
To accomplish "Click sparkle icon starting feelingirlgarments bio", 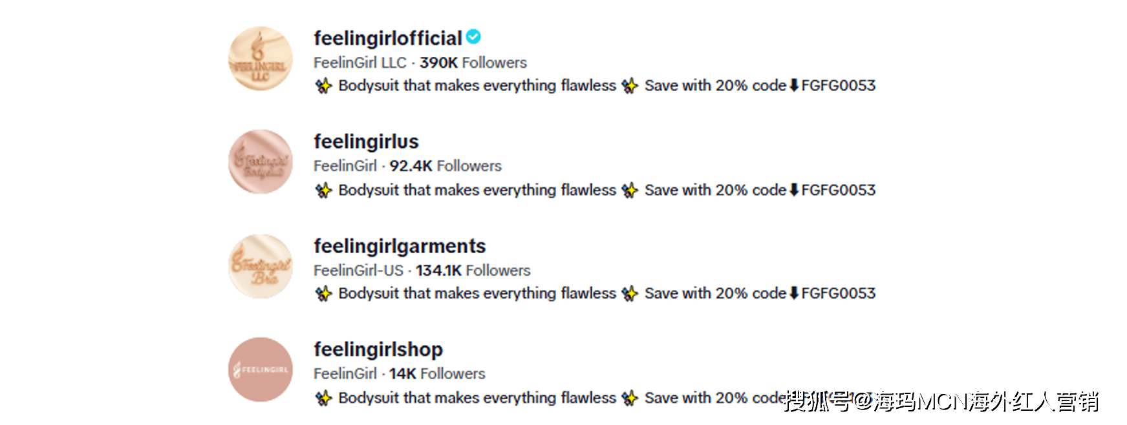I will click(x=323, y=294).
